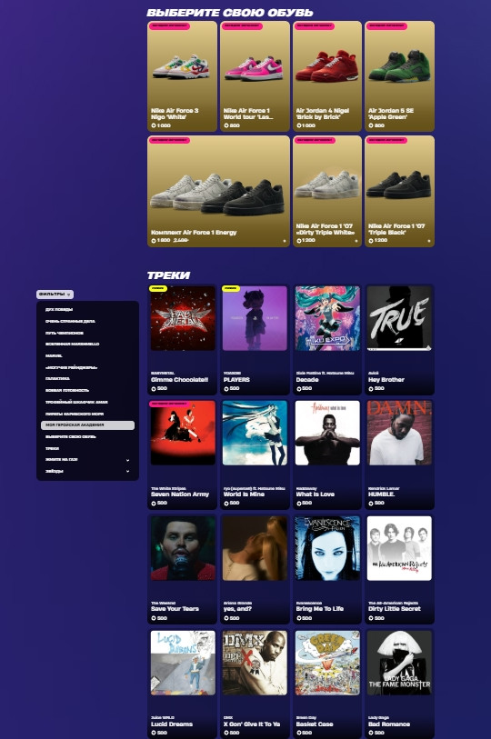
Task: Click the Juice WRLD Lucid Dreams cover
Action: click(183, 664)
